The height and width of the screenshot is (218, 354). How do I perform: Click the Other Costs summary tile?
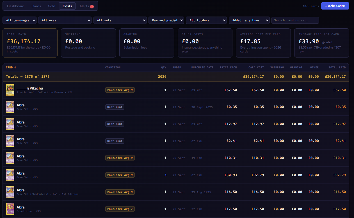pyautogui.click(x=205, y=43)
